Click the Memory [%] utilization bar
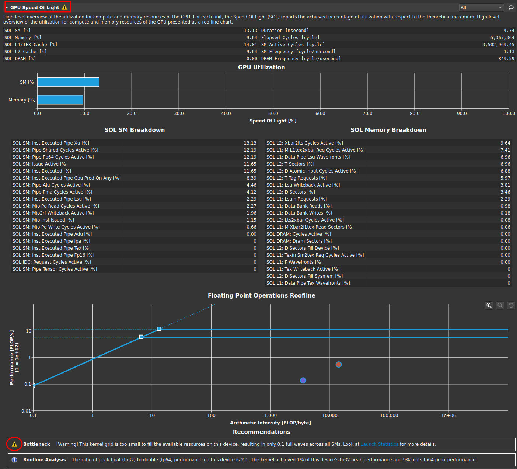This screenshot has width=517, height=469. (x=60, y=100)
